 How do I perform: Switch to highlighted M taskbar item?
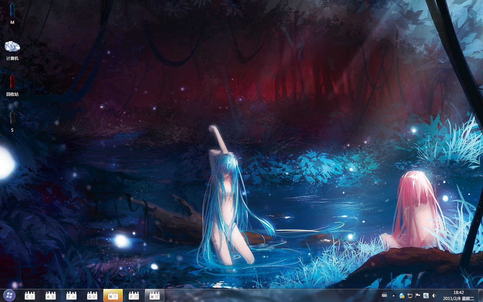113,295
